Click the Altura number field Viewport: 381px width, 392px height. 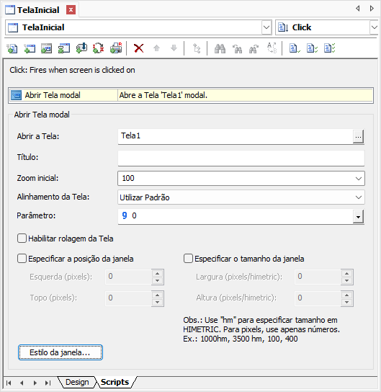click(318, 298)
